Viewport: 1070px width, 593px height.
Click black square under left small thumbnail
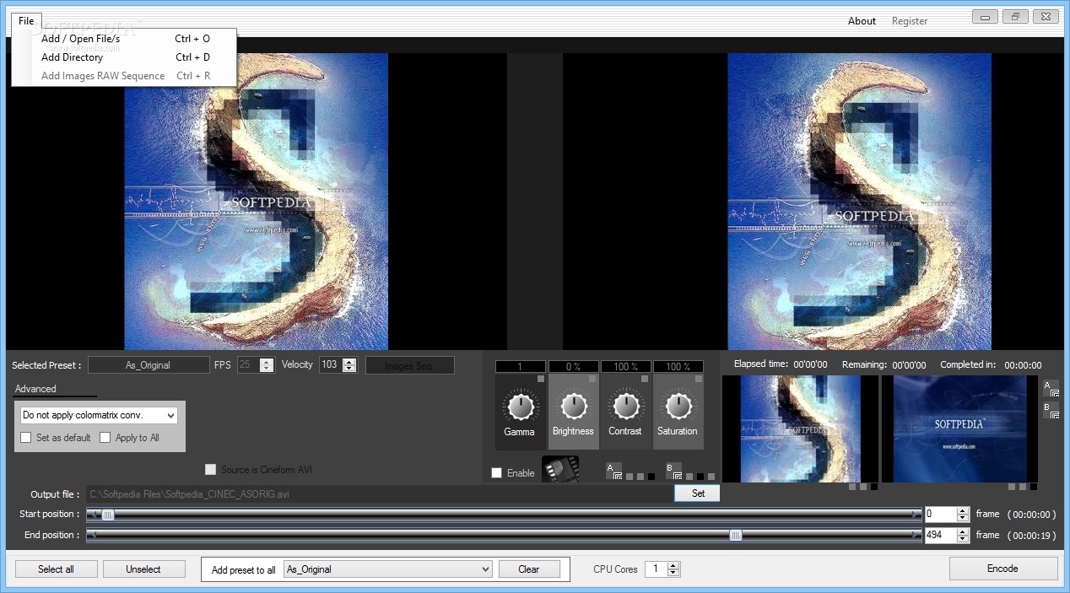click(873, 487)
